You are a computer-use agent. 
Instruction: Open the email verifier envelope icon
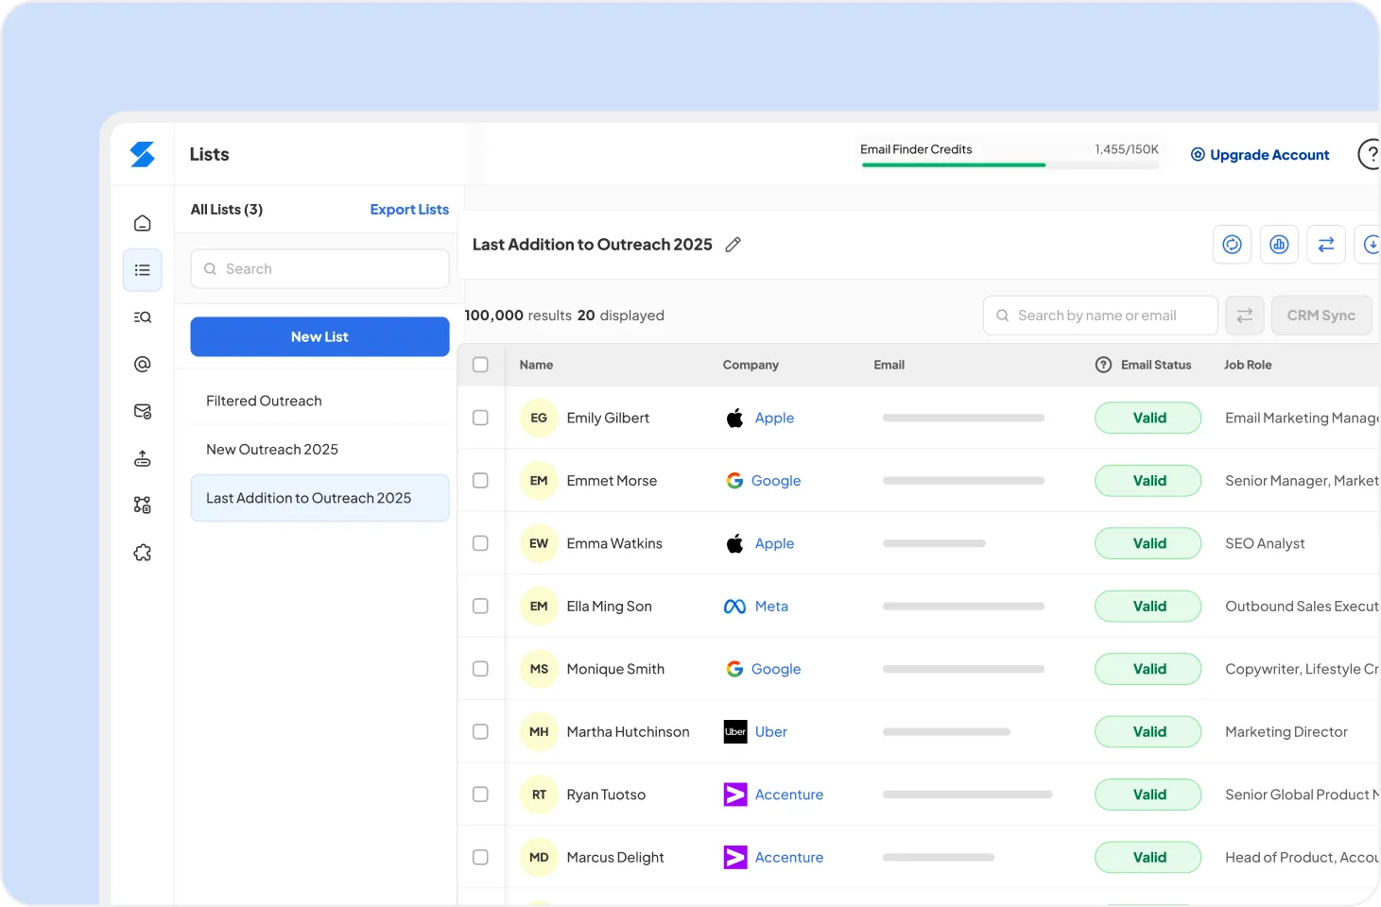click(x=142, y=411)
